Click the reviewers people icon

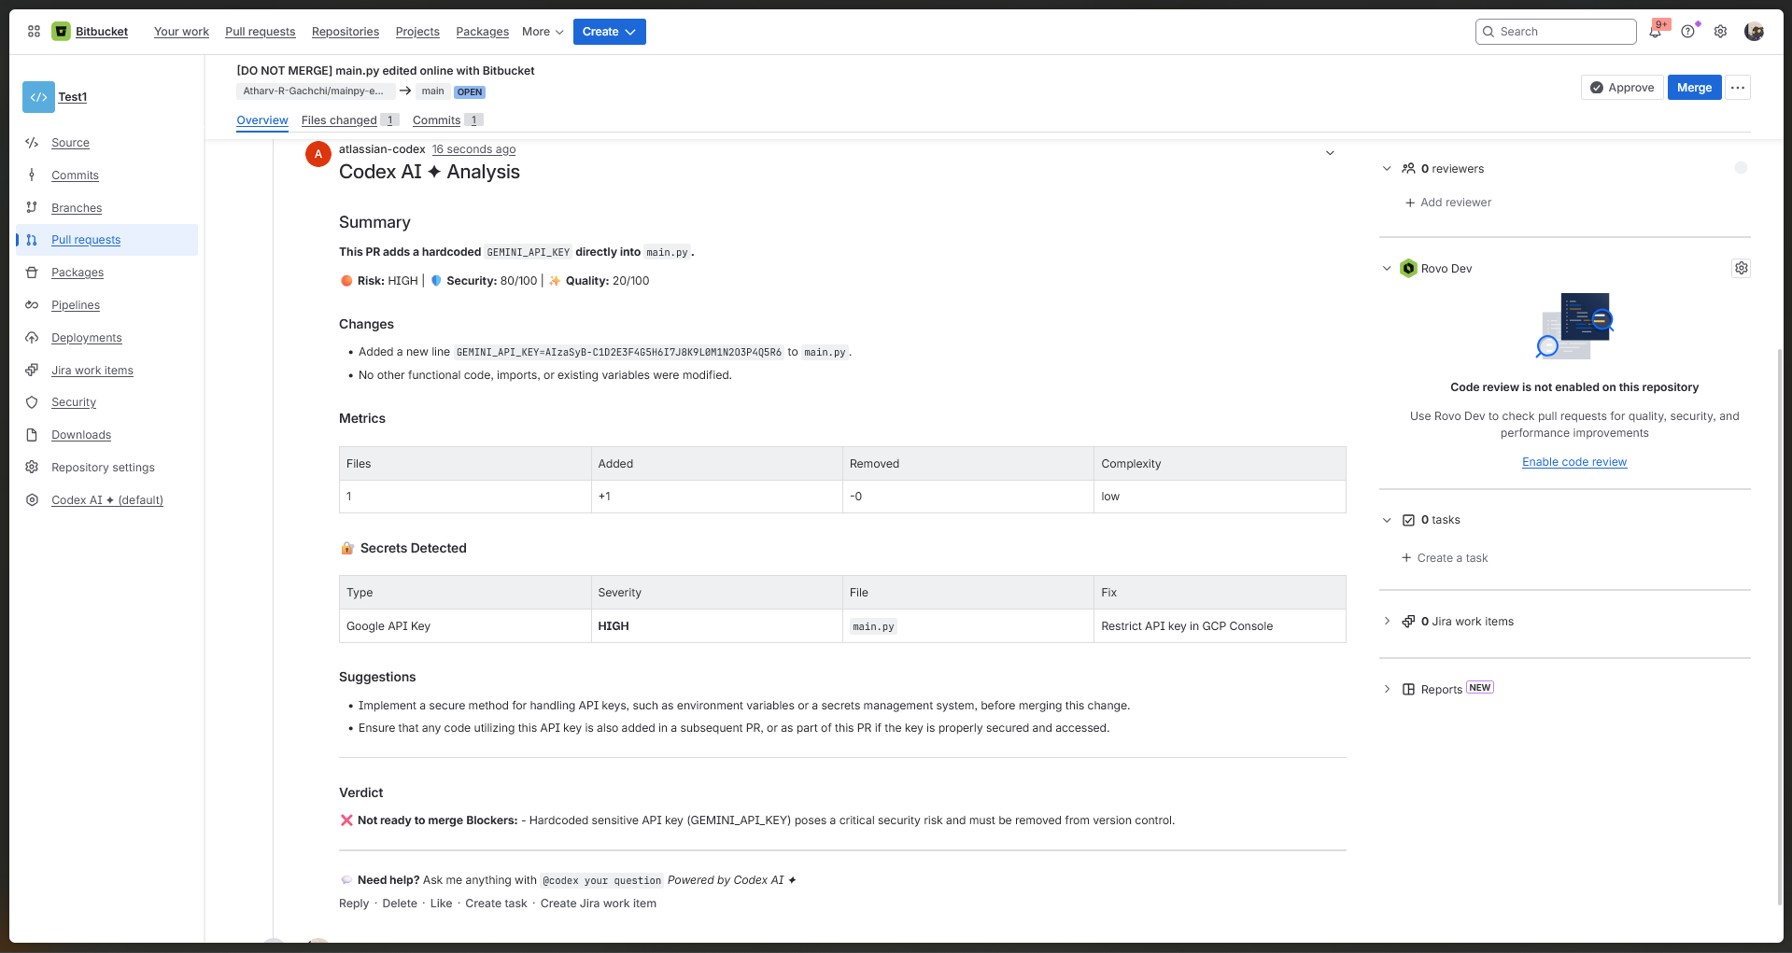[x=1408, y=169]
